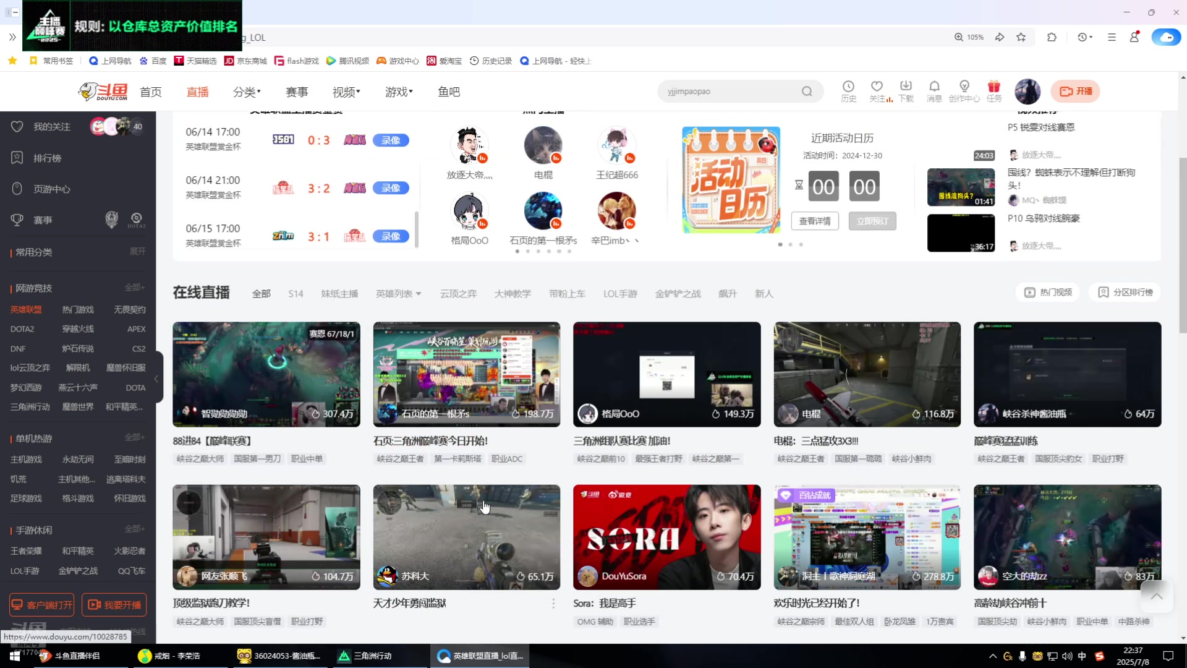Open 全部 next to 单机热游

(135, 438)
